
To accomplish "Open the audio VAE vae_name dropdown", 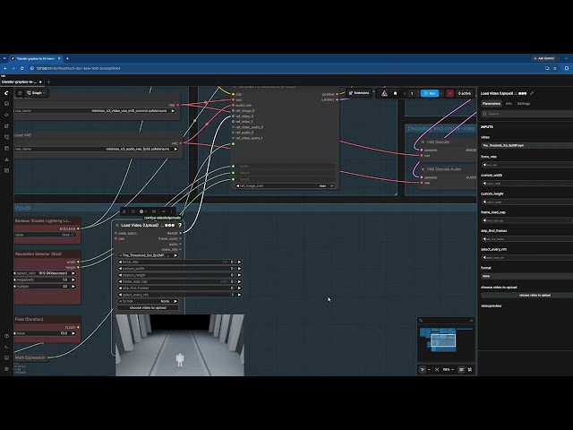I will 97,149.
